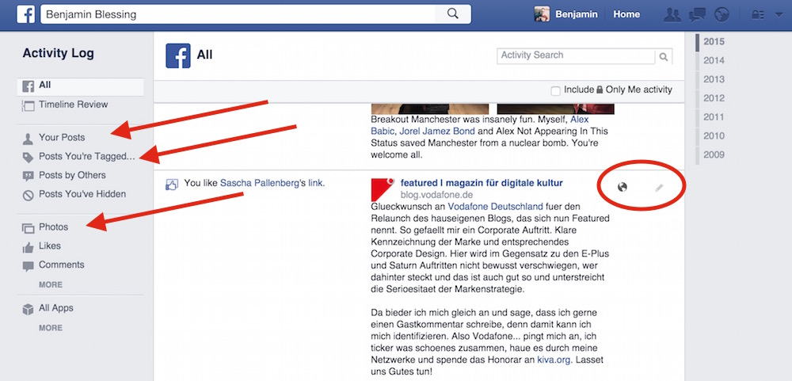Click Benjamin profile picture in top bar
Image resolution: width=792 pixels, height=381 pixels.
pos(542,14)
